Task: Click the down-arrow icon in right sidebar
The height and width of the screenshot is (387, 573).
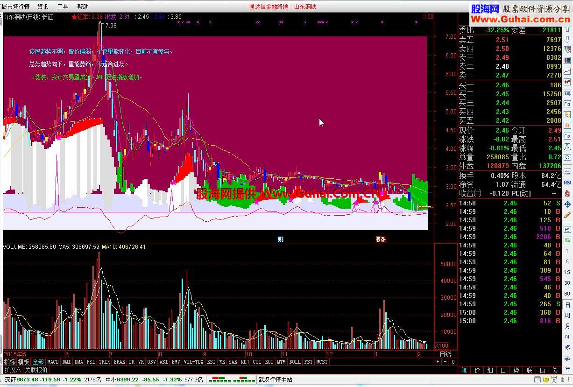Action: (567, 39)
